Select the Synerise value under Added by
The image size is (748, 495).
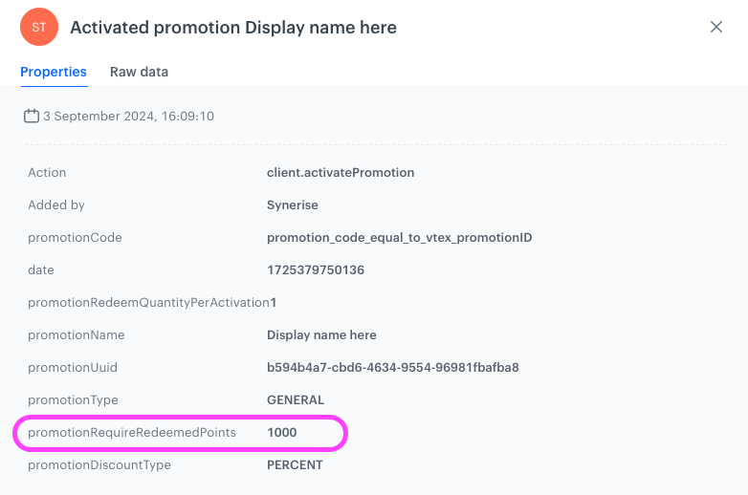292,205
